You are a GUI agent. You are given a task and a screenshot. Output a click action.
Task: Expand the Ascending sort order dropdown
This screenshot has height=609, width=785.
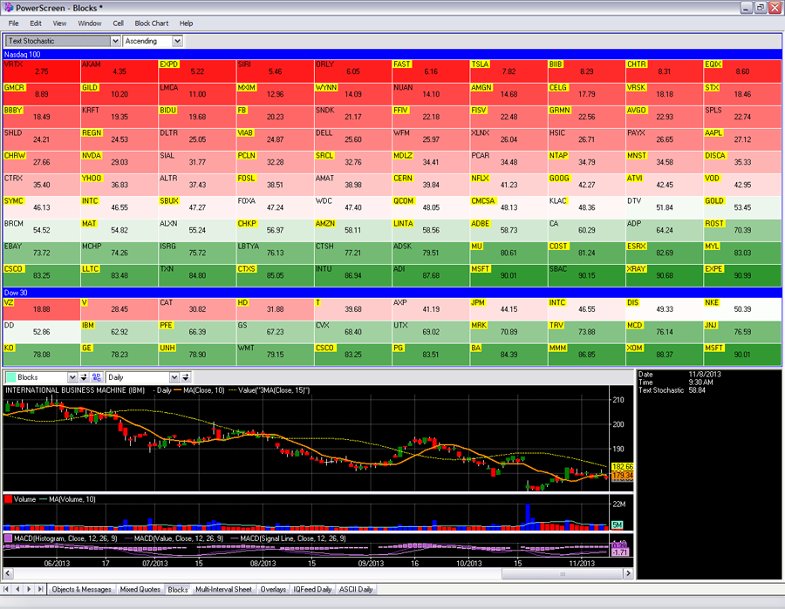pos(177,41)
